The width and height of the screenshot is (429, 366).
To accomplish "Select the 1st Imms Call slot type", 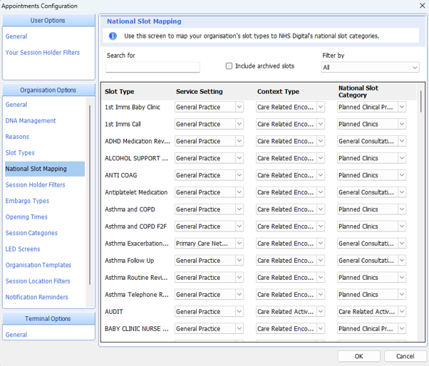I will pyautogui.click(x=123, y=124).
